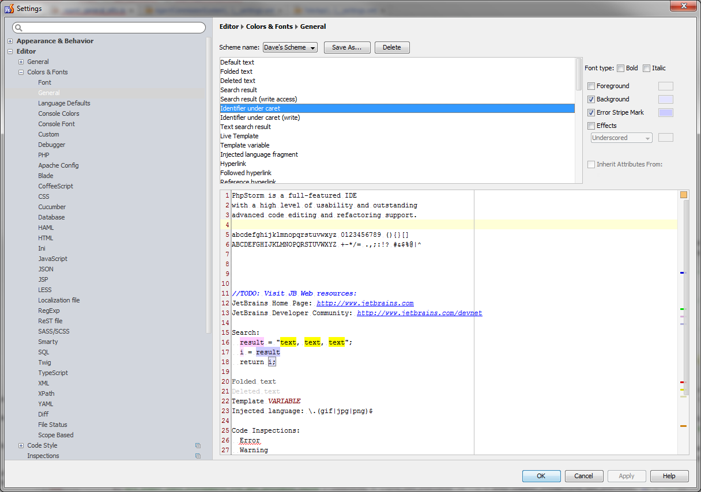This screenshot has width=701, height=492.
Task: Open HTML color settings
Action: click(46, 238)
